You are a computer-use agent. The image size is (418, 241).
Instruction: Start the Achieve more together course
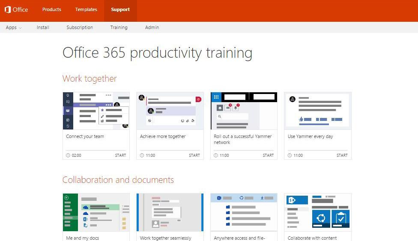(x=194, y=156)
